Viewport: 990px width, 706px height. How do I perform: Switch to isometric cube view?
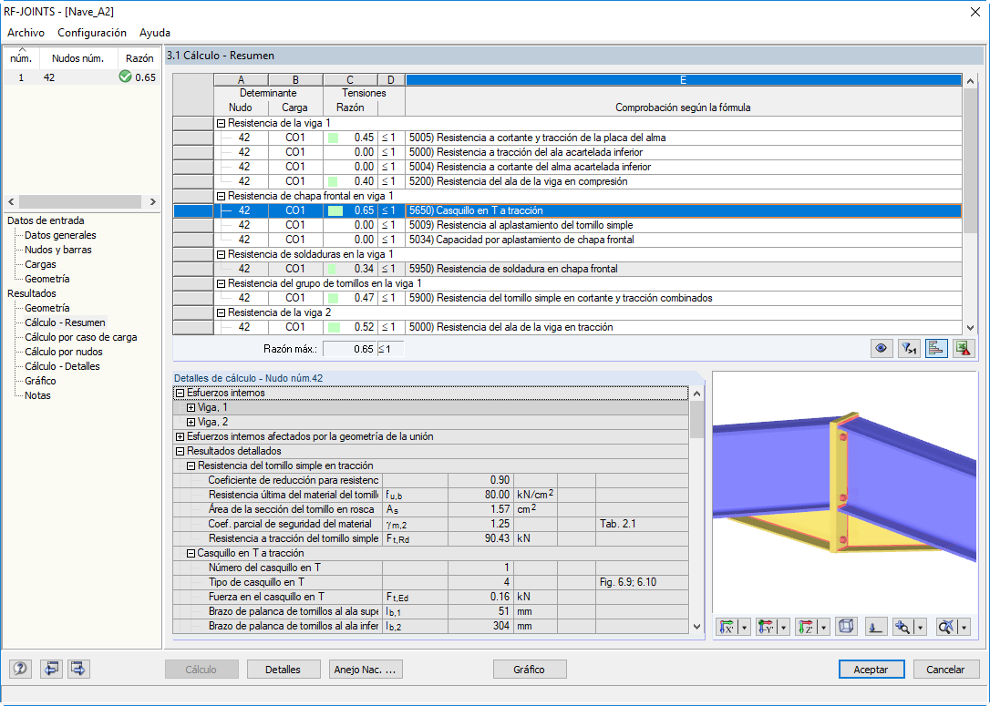tap(846, 627)
